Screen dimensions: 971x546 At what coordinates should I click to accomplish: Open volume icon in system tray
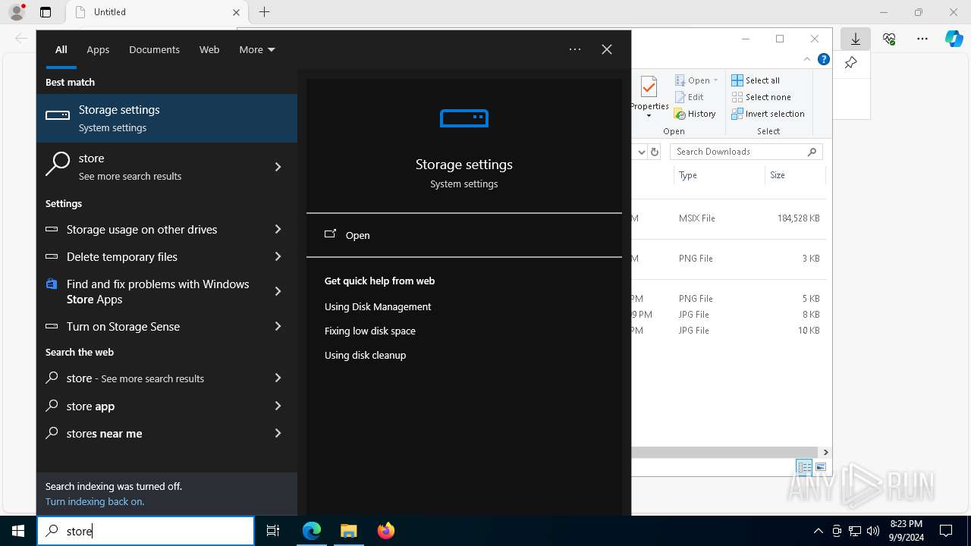point(873,531)
